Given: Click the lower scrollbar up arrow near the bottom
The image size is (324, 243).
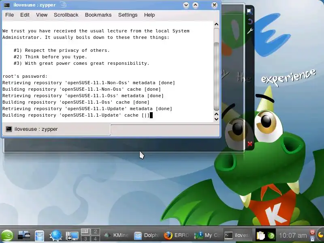Looking at the screenshot, I should [x=216, y=114].
